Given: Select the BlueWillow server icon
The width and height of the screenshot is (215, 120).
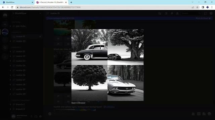Looking at the screenshot, I should point(5,32).
